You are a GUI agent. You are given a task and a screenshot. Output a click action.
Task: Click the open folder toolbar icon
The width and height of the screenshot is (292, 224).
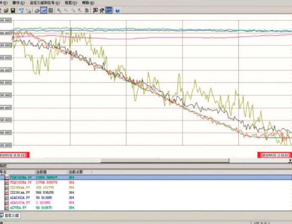(x=6, y=10)
